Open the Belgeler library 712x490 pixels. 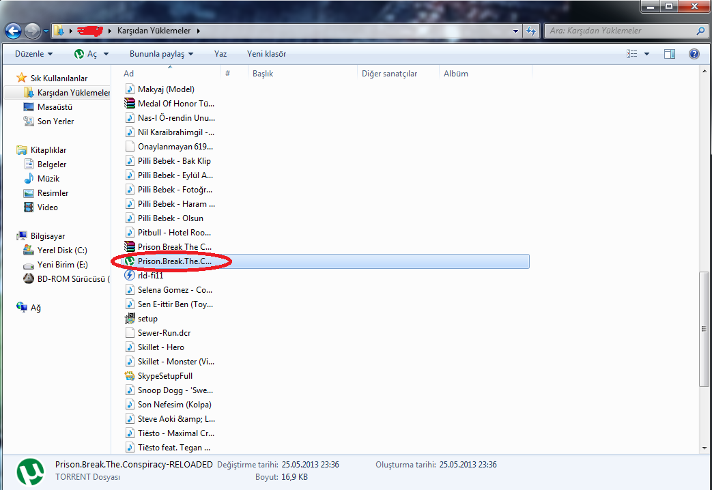[45, 164]
